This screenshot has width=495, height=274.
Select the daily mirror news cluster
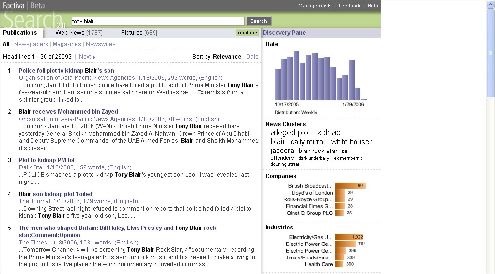pos(308,142)
